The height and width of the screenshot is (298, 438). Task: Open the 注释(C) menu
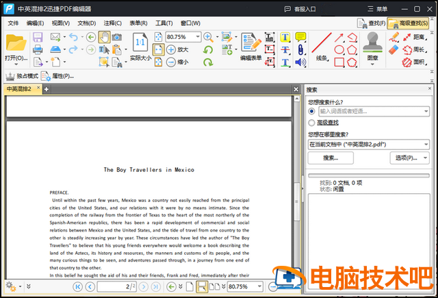[112, 23]
